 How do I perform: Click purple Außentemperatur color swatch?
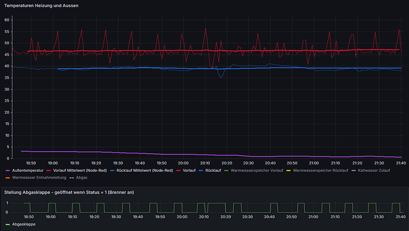click(x=8, y=171)
